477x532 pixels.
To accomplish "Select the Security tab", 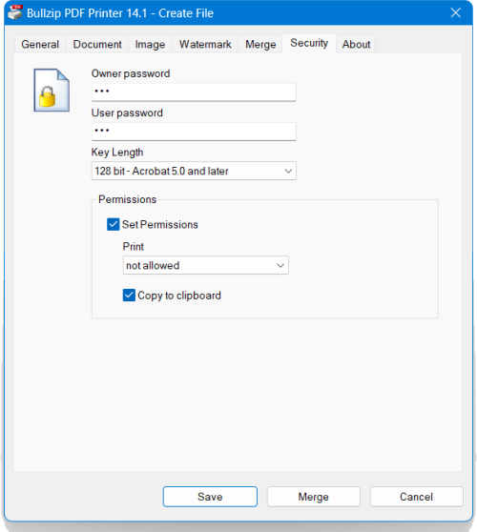I will coord(309,43).
